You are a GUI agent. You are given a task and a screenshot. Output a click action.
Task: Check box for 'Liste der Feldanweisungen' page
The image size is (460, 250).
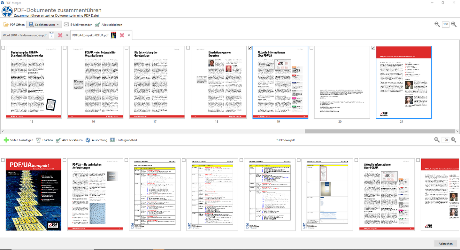click(x=126, y=160)
